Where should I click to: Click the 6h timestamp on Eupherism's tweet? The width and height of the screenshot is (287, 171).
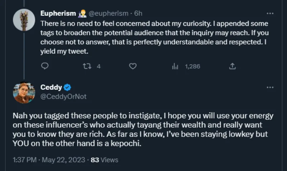(138, 14)
